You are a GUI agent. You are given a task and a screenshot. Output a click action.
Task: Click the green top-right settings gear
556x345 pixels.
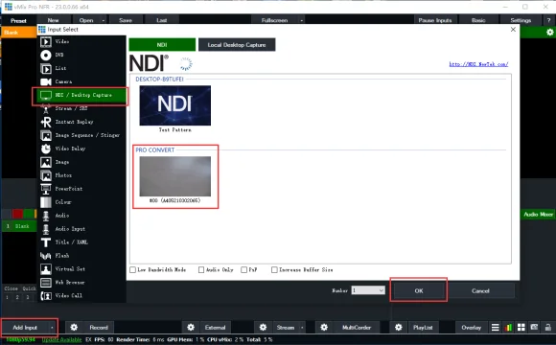pos(549,33)
